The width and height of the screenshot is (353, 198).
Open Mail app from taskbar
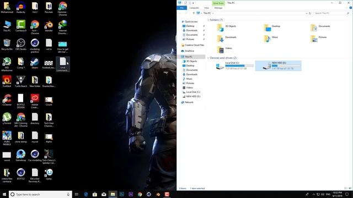click(104, 194)
